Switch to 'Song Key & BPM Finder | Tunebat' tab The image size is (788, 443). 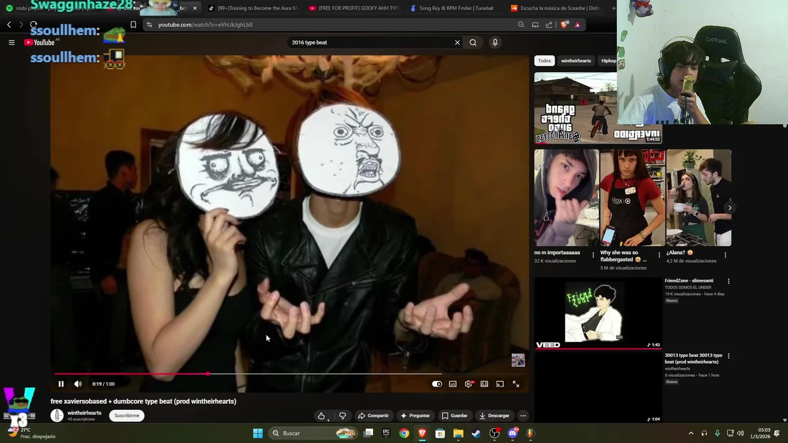click(454, 8)
